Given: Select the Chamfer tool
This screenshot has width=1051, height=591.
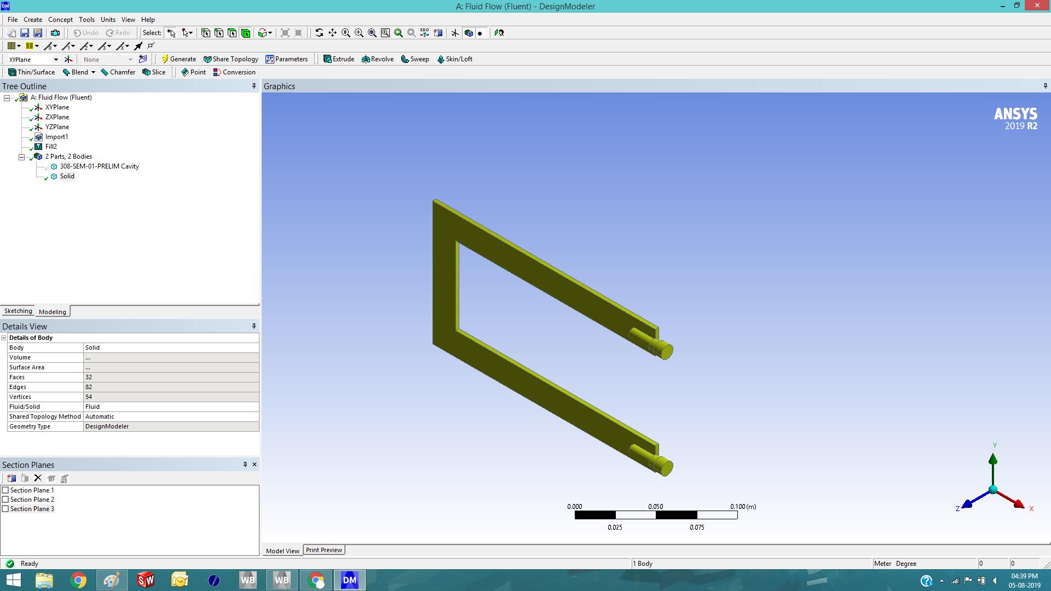Looking at the screenshot, I should (x=118, y=72).
